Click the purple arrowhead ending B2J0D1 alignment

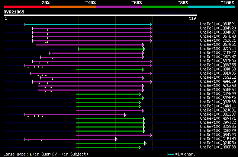coord(143,111)
